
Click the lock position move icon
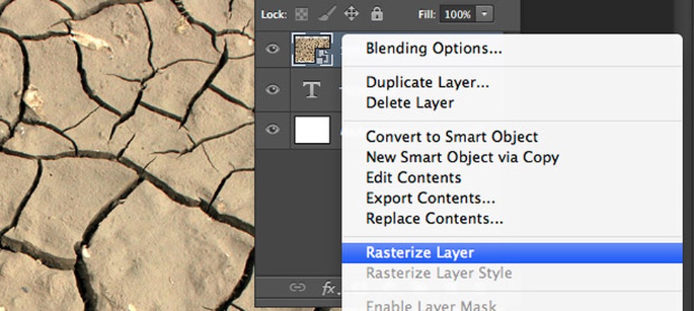click(x=351, y=13)
